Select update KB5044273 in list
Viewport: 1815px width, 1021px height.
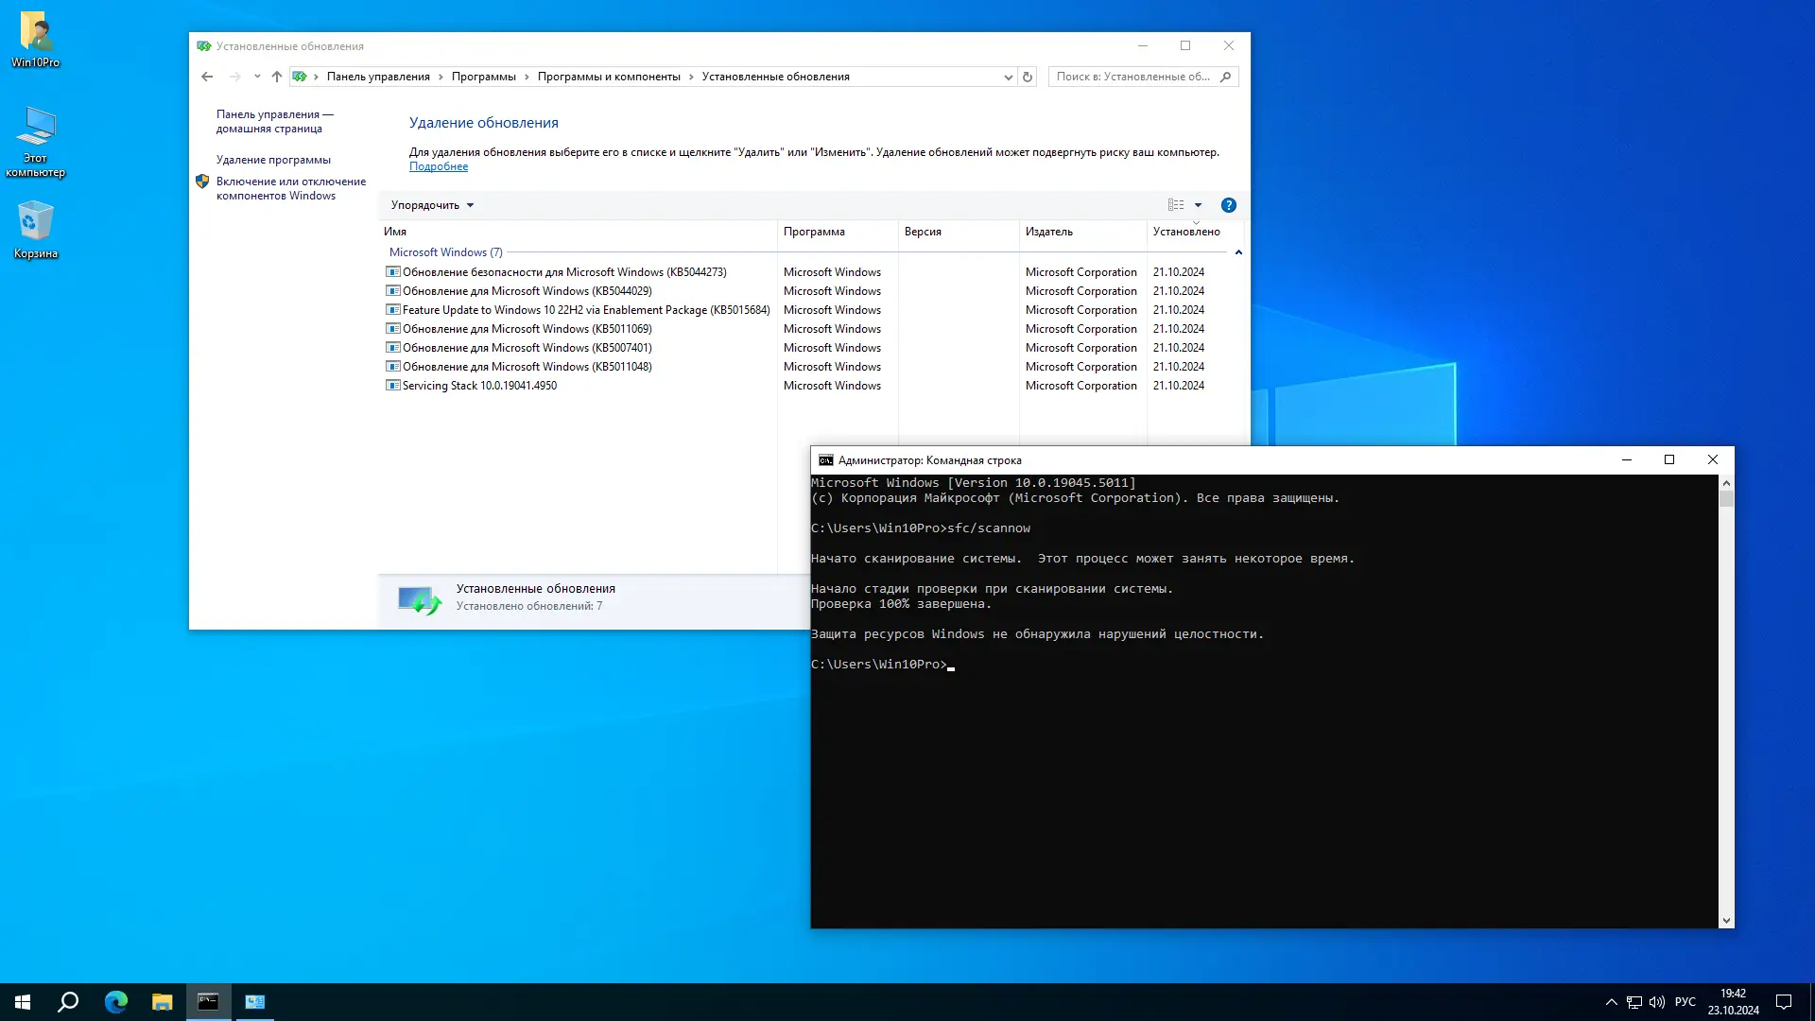click(563, 272)
